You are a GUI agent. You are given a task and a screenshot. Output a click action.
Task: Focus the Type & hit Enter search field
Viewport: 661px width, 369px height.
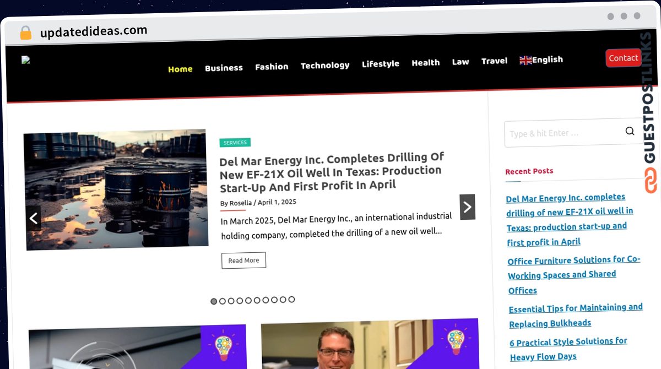tap(563, 133)
